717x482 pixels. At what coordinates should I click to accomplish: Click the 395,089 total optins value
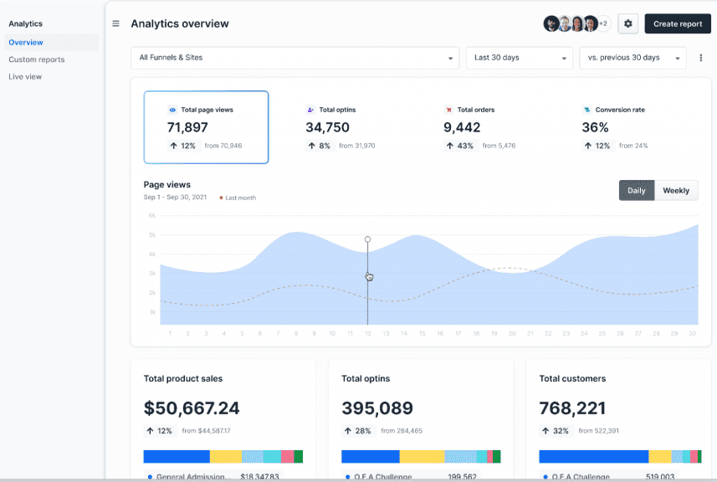(377, 408)
